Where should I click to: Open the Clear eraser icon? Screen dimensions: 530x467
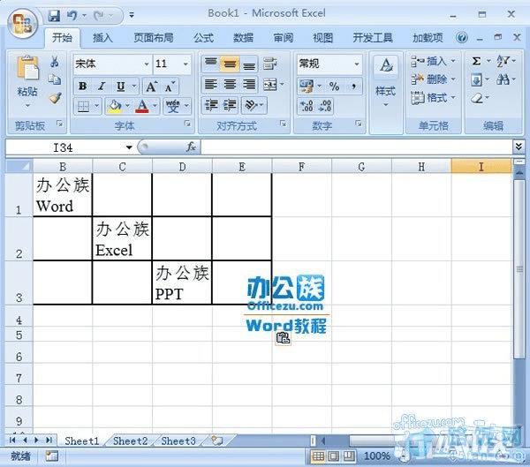(477, 99)
